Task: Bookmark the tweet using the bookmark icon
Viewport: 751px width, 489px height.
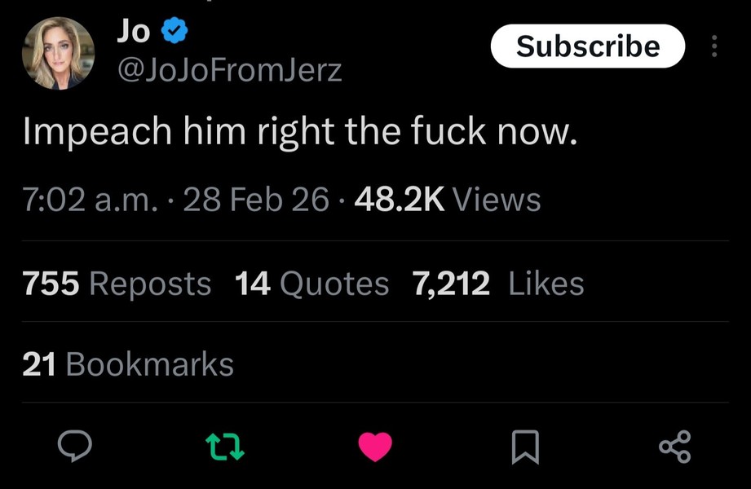Action: click(524, 446)
